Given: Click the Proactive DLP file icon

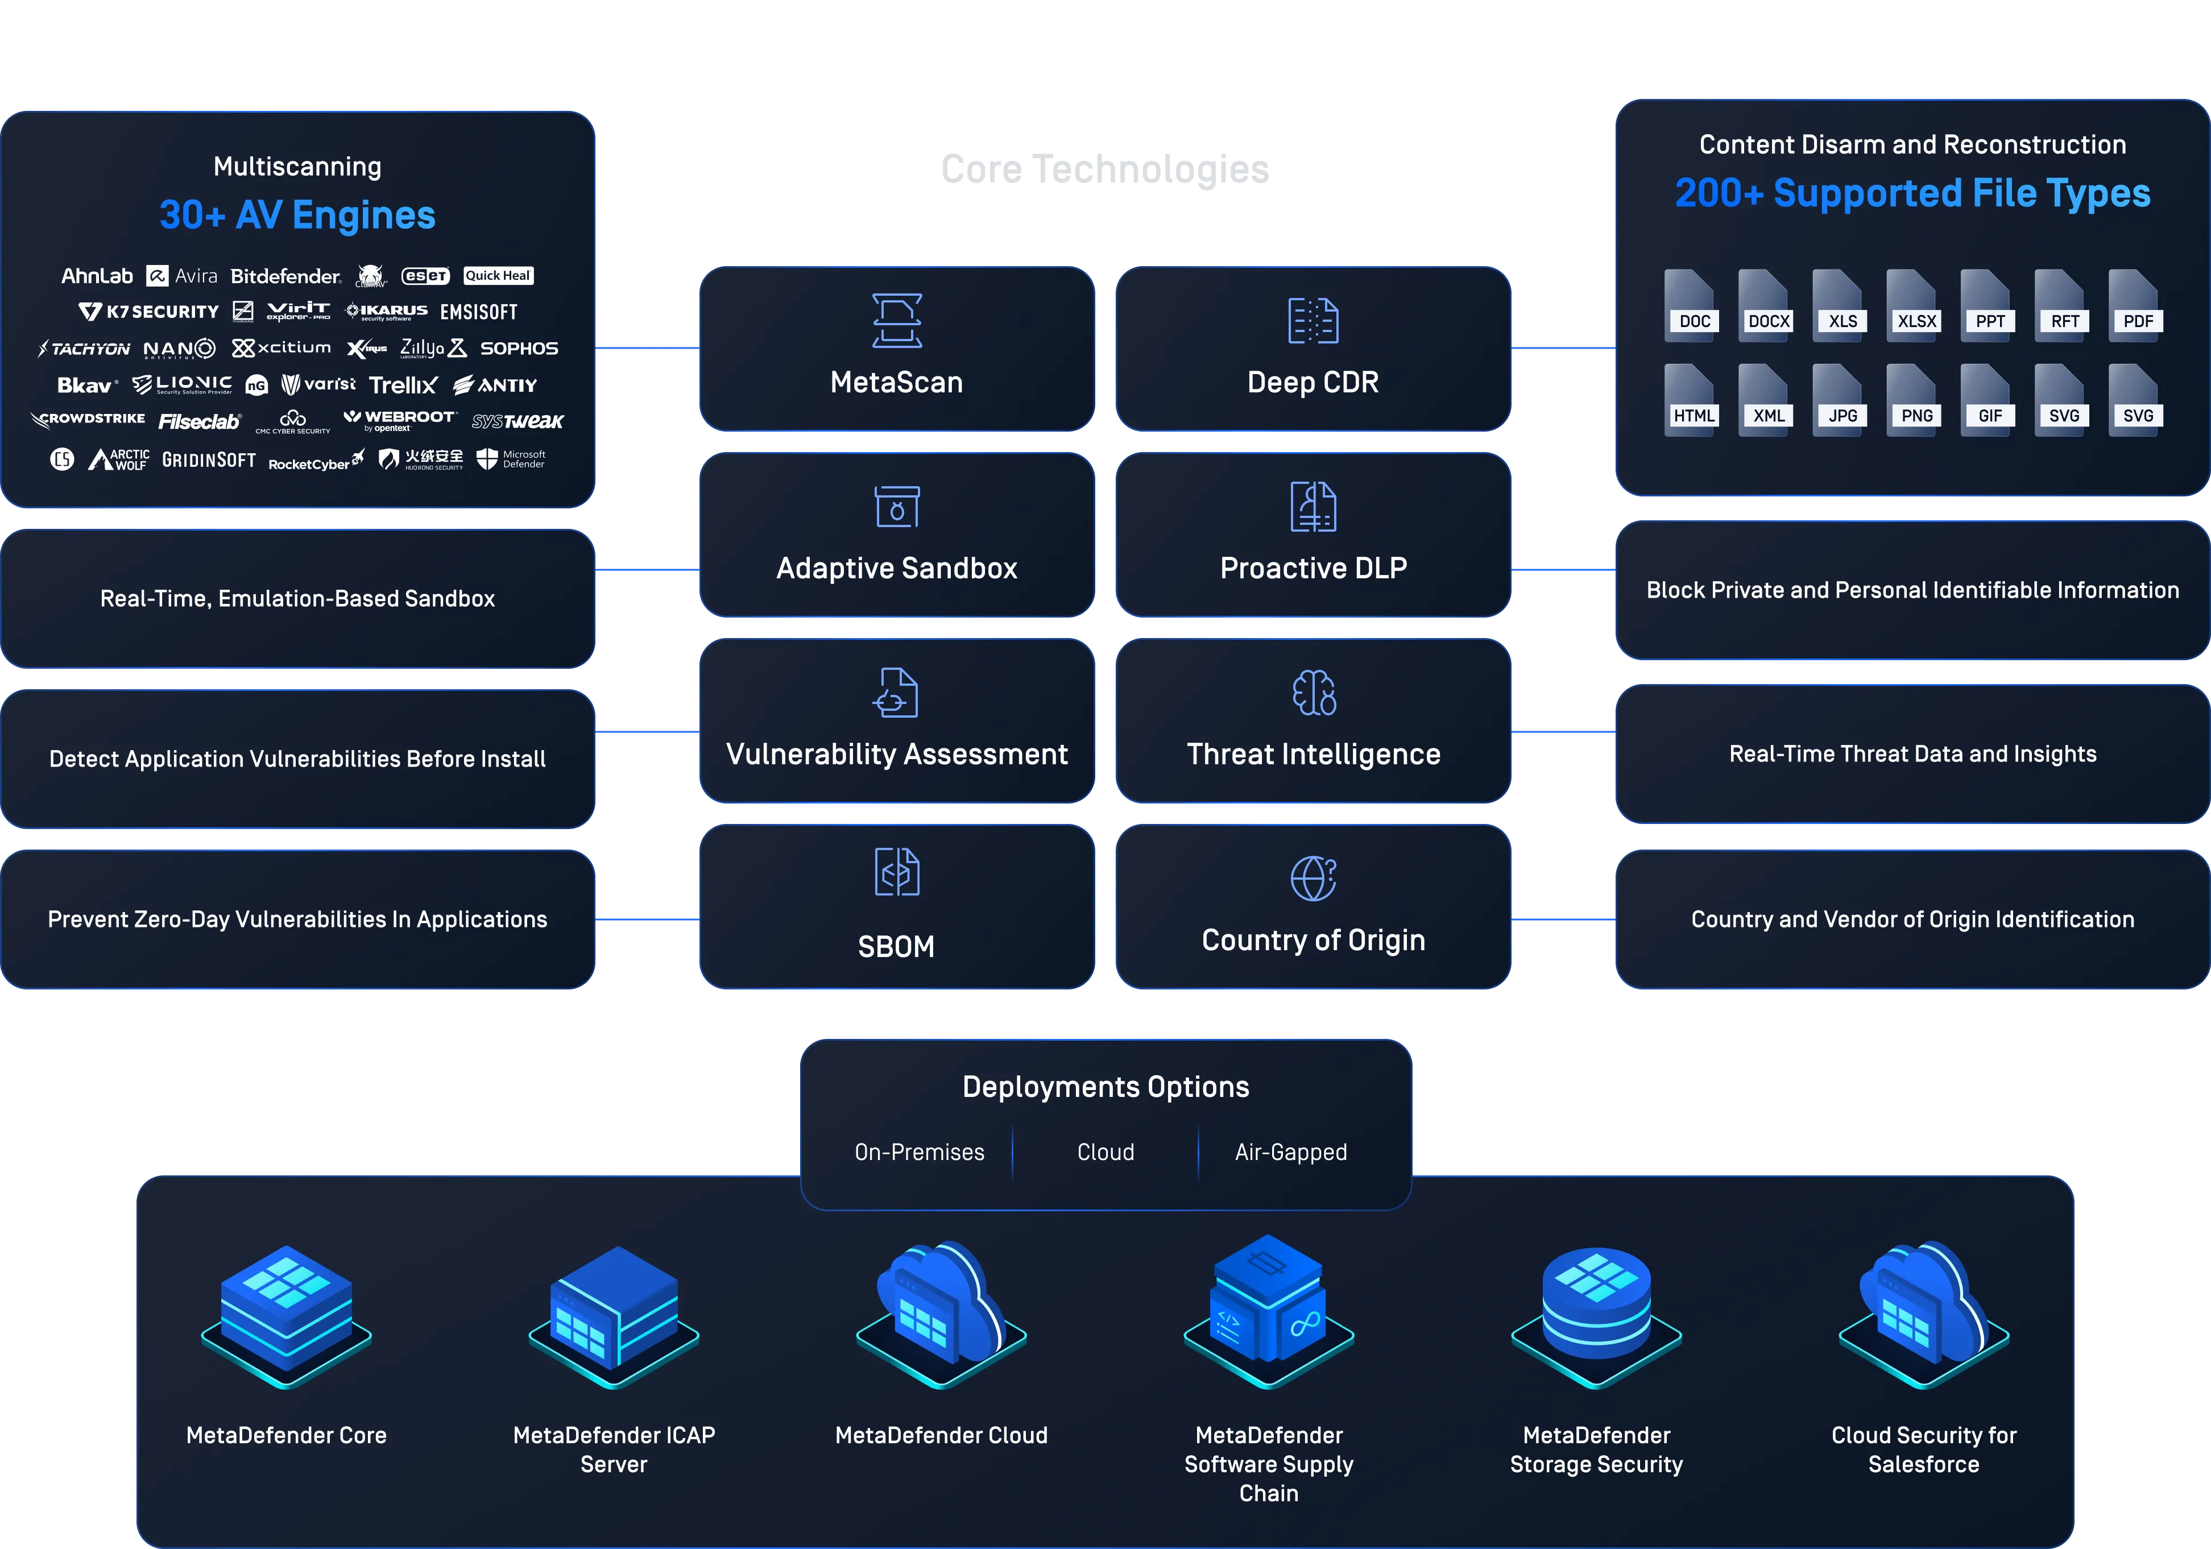Looking at the screenshot, I should click(1312, 507).
